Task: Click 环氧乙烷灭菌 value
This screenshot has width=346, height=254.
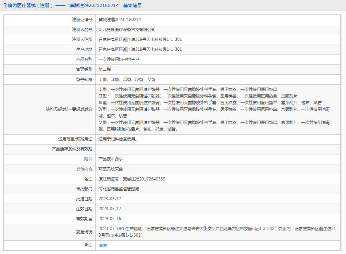Action: 111,169
